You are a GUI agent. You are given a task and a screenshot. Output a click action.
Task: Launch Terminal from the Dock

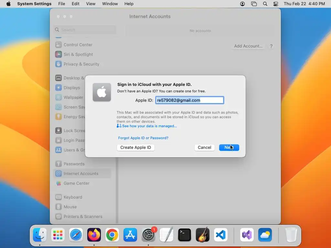(185, 235)
